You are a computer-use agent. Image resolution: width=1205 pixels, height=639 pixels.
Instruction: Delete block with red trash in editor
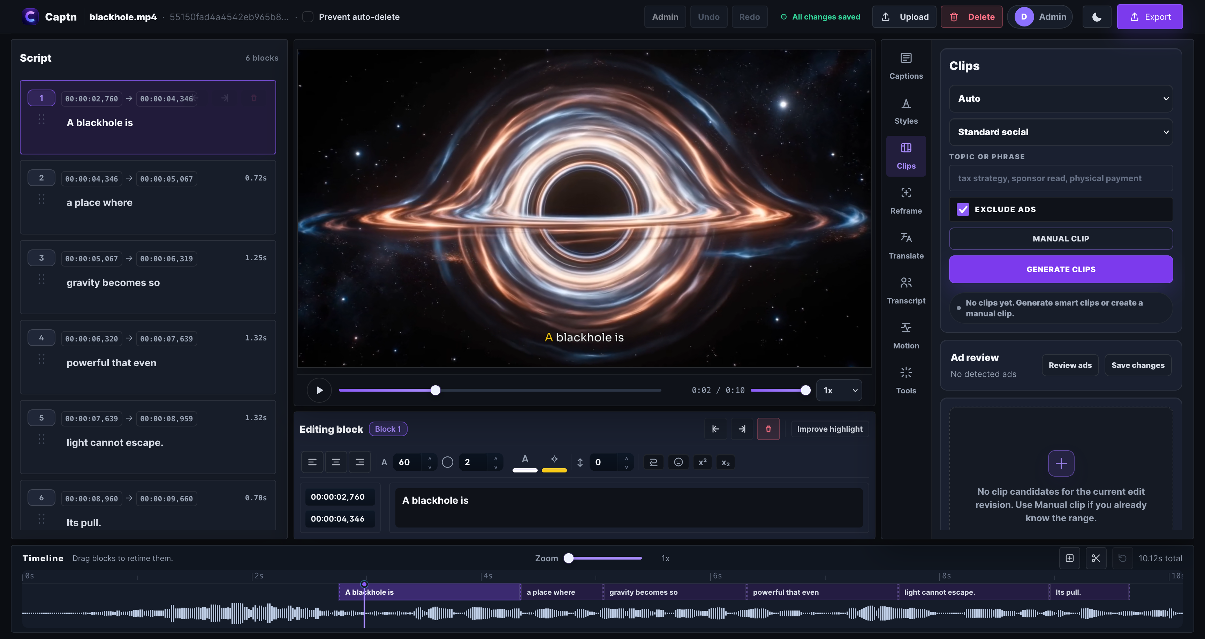(x=768, y=429)
